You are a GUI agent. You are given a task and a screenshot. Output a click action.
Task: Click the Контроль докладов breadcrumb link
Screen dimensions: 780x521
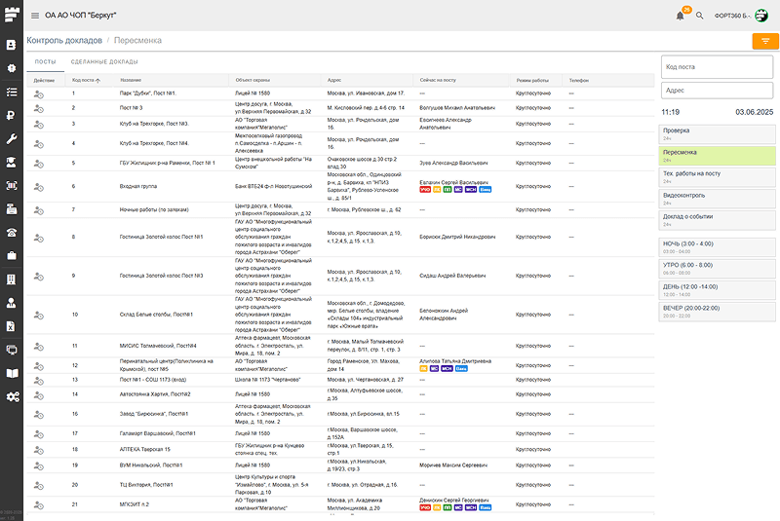tap(64, 41)
